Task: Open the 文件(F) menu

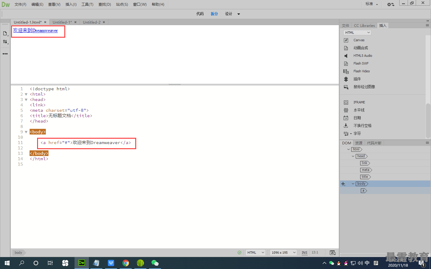Action: pyautogui.click(x=20, y=4)
